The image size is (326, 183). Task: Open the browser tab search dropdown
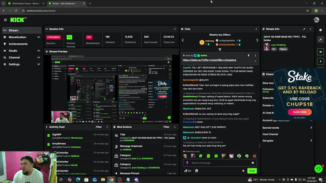click(x=3, y=4)
